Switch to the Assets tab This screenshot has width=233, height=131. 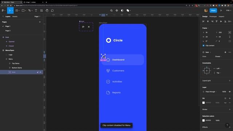pyautogui.click(x=15, y=16)
